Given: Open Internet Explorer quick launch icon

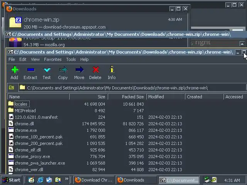Looking at the screenshot, I should [40, 180].
